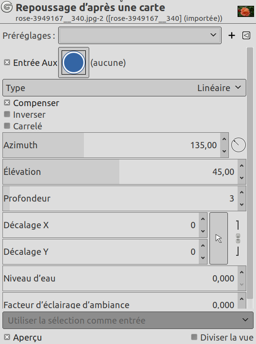This screenshot has height=344, width=256.
Task: Increase Facteur d'éclairage d'ambiance up arrow
Action: click(242, 299)
